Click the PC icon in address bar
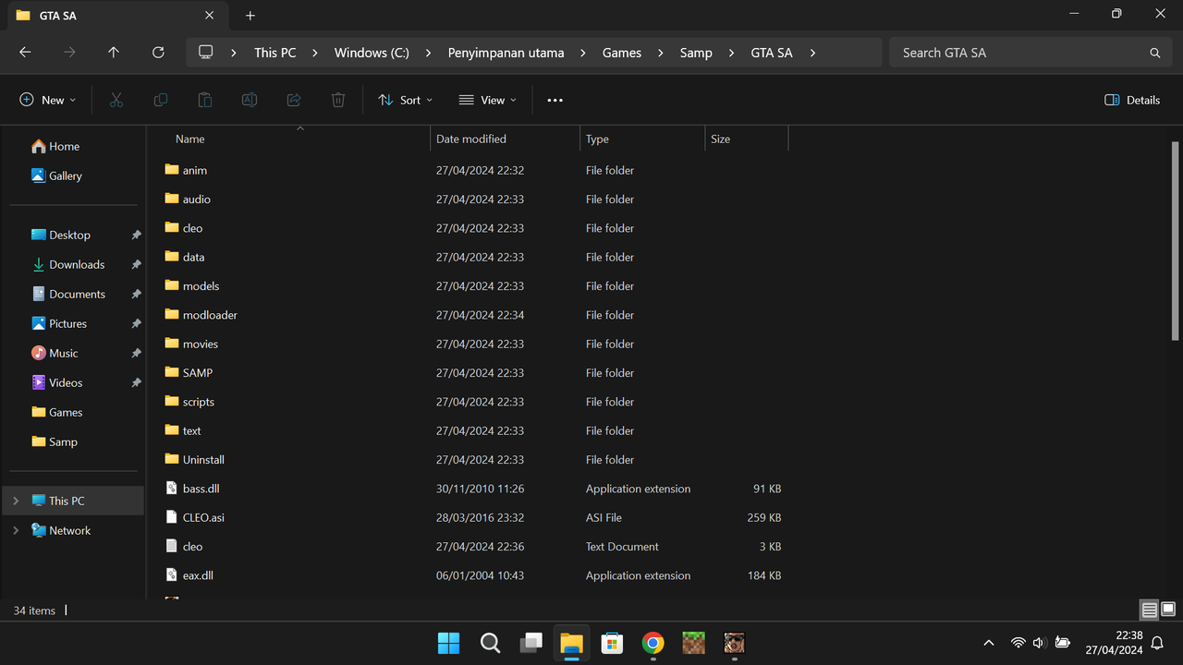Screen dimensions: 1183x665 [205, 53]
